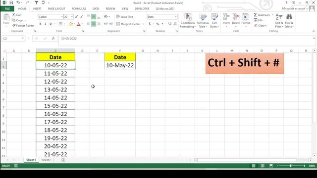Open Sort & Filter menu
Image resolution: width=317 pixels, height=178 pixels.
[x=279, y=21]
